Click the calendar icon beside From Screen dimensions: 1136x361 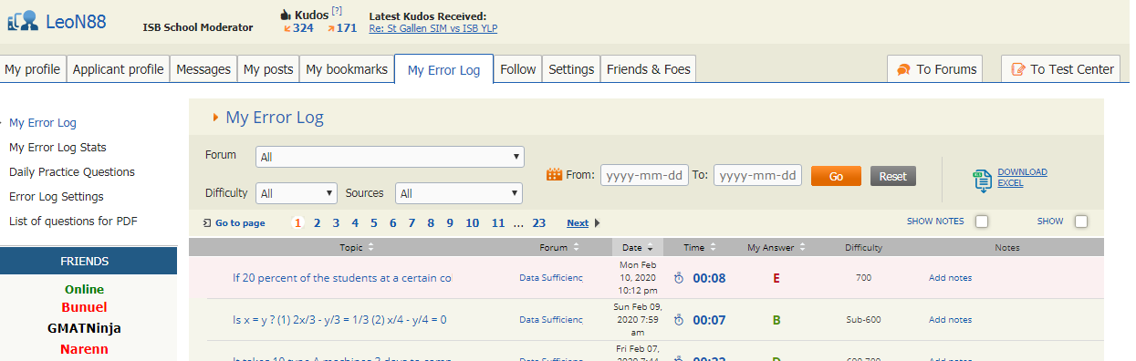click(554, 175)
